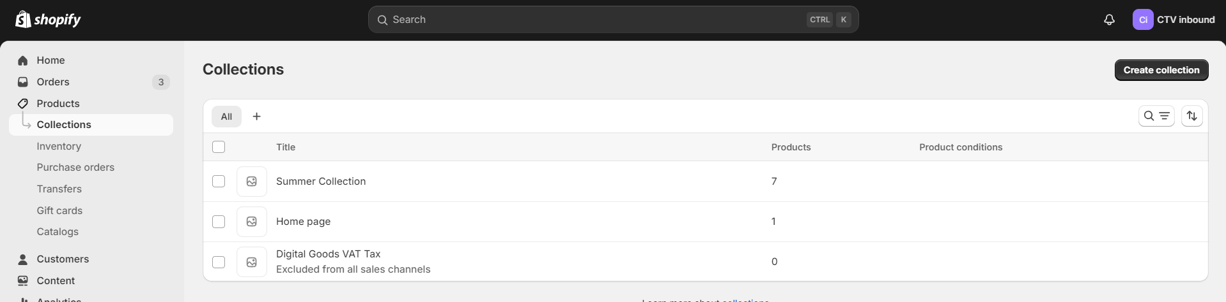Click the Home page collection image placeholder
The width and height of the screenshot is (1226, 302).
coord(251,222)
